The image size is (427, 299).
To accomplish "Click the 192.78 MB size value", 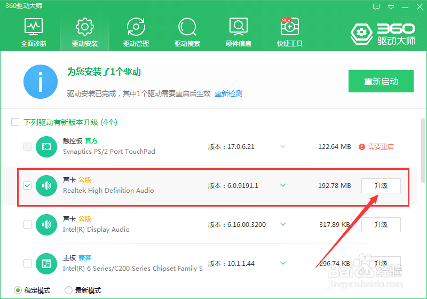I will tap(335, 186).
